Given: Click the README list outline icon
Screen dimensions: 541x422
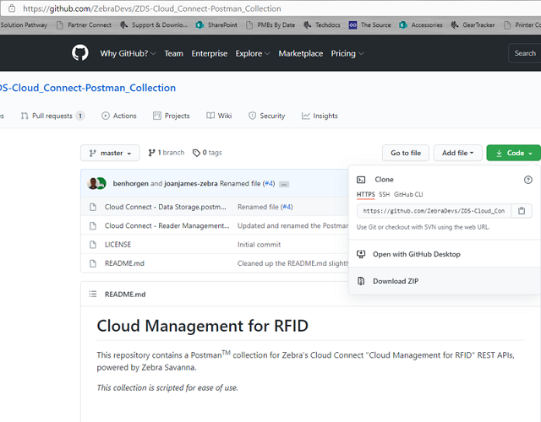Looking at the screenshot, I should coord(93,295).
